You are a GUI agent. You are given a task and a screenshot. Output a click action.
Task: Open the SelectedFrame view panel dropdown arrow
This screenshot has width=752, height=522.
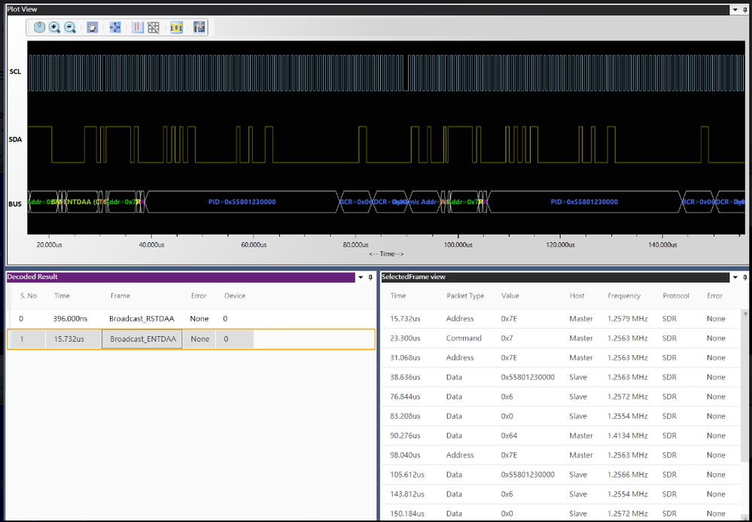coord(735,277)
